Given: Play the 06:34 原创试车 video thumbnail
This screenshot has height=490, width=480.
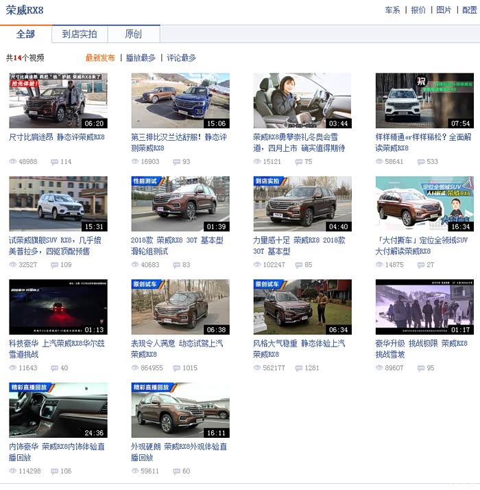Looking at the screenshot, I should point(302,307).
